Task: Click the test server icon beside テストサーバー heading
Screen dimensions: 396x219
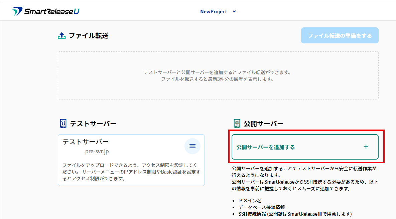Action: (x=63, y=124)
